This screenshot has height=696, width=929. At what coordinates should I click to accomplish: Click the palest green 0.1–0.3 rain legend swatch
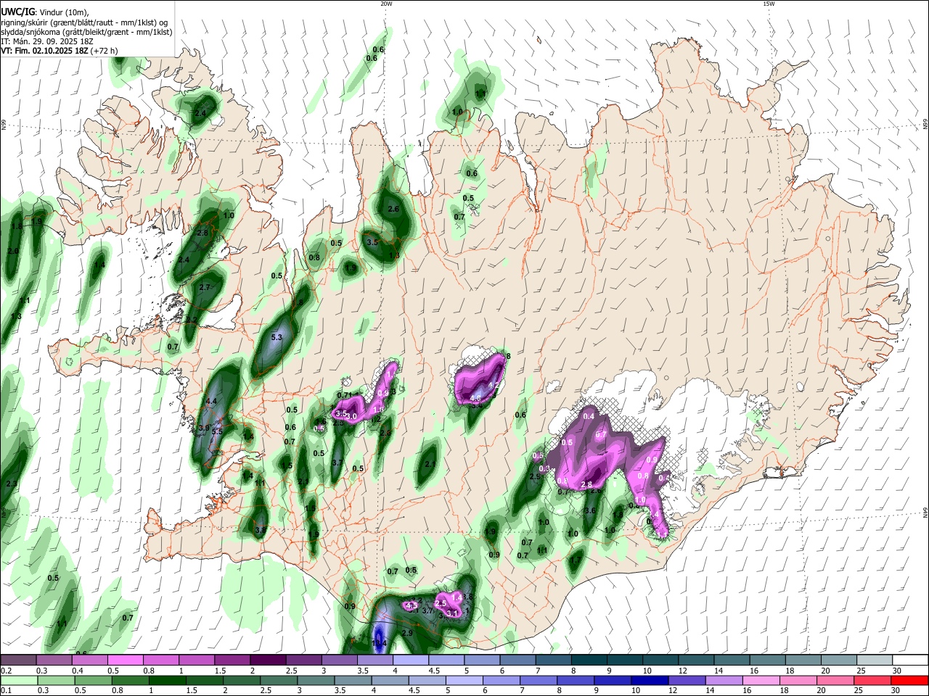click(x=18, y=681)
